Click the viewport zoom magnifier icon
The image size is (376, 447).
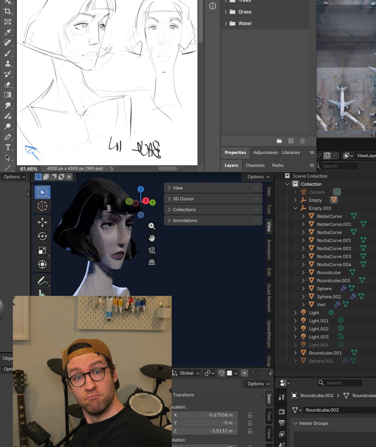pyautogui.click(x=152, y=226)
